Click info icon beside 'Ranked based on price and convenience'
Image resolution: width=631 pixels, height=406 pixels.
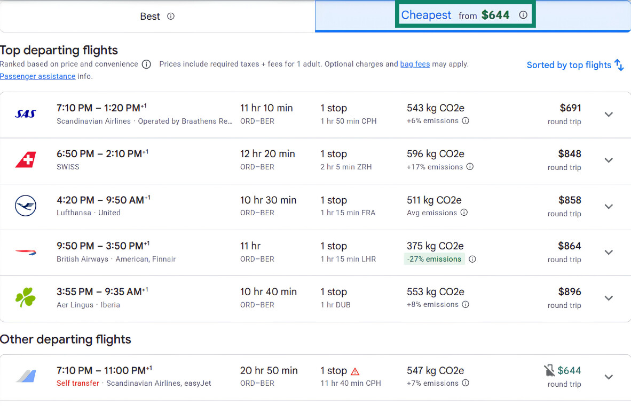[x=146, y=64]
